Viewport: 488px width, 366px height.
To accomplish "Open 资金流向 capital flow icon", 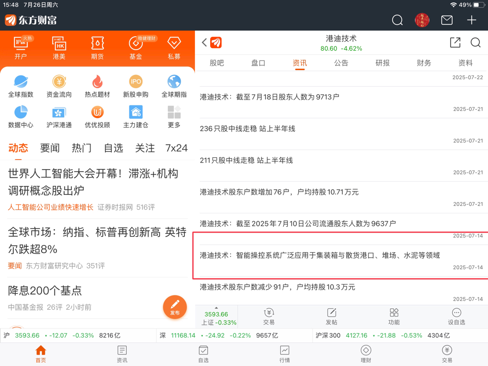I will (59, 86).
